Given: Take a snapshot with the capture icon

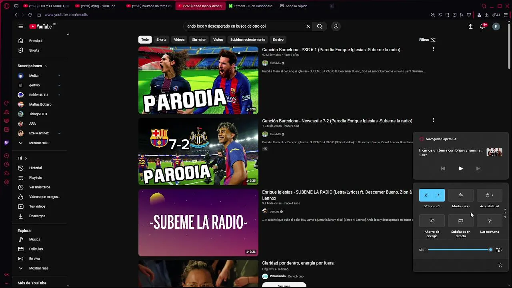Looking at the screenshot, I should click(447, 15).
